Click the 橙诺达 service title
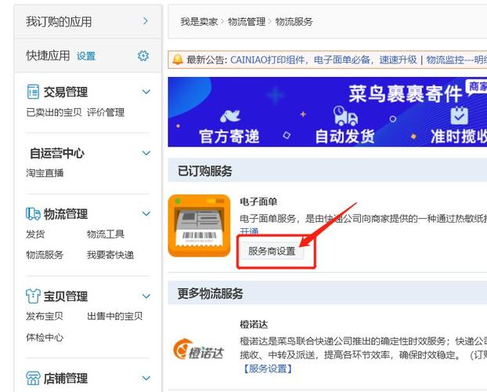This screenshot has width=487, height=392. click(254, 325)
